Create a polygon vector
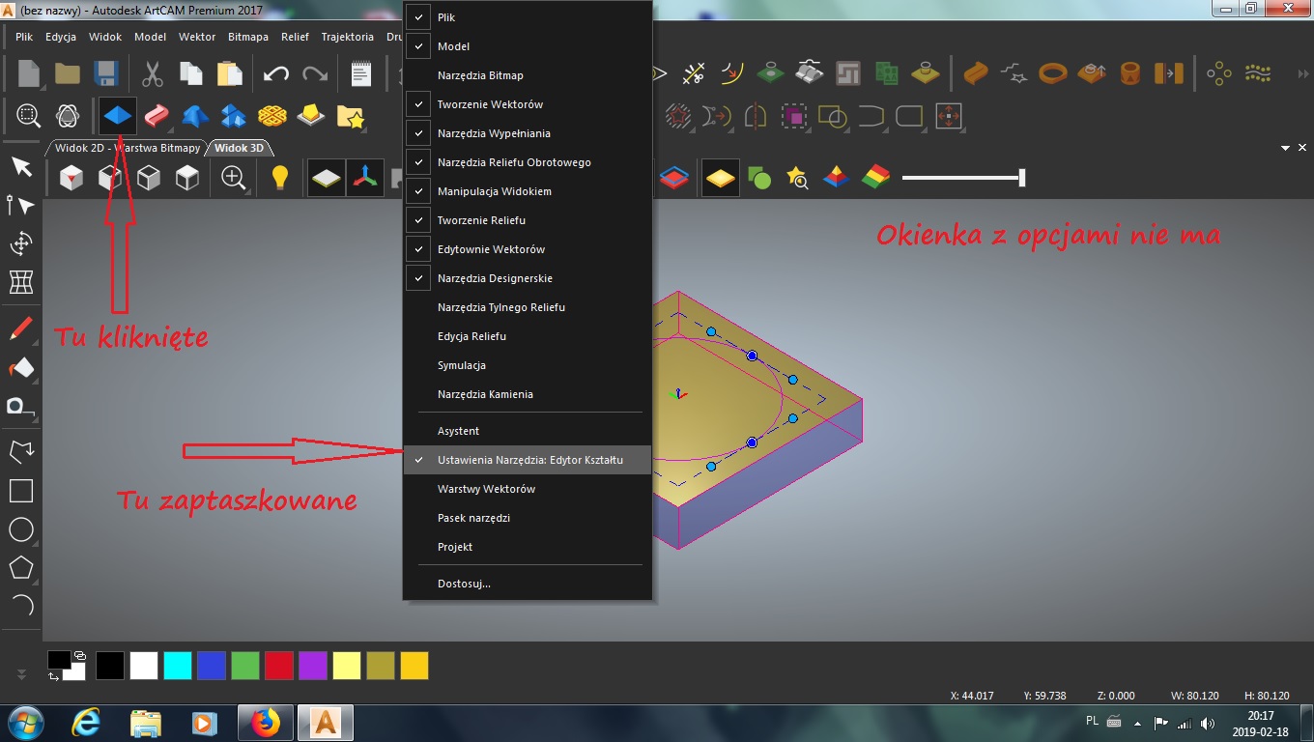The width and height of the screenshot is (1314, 742). 21,567
